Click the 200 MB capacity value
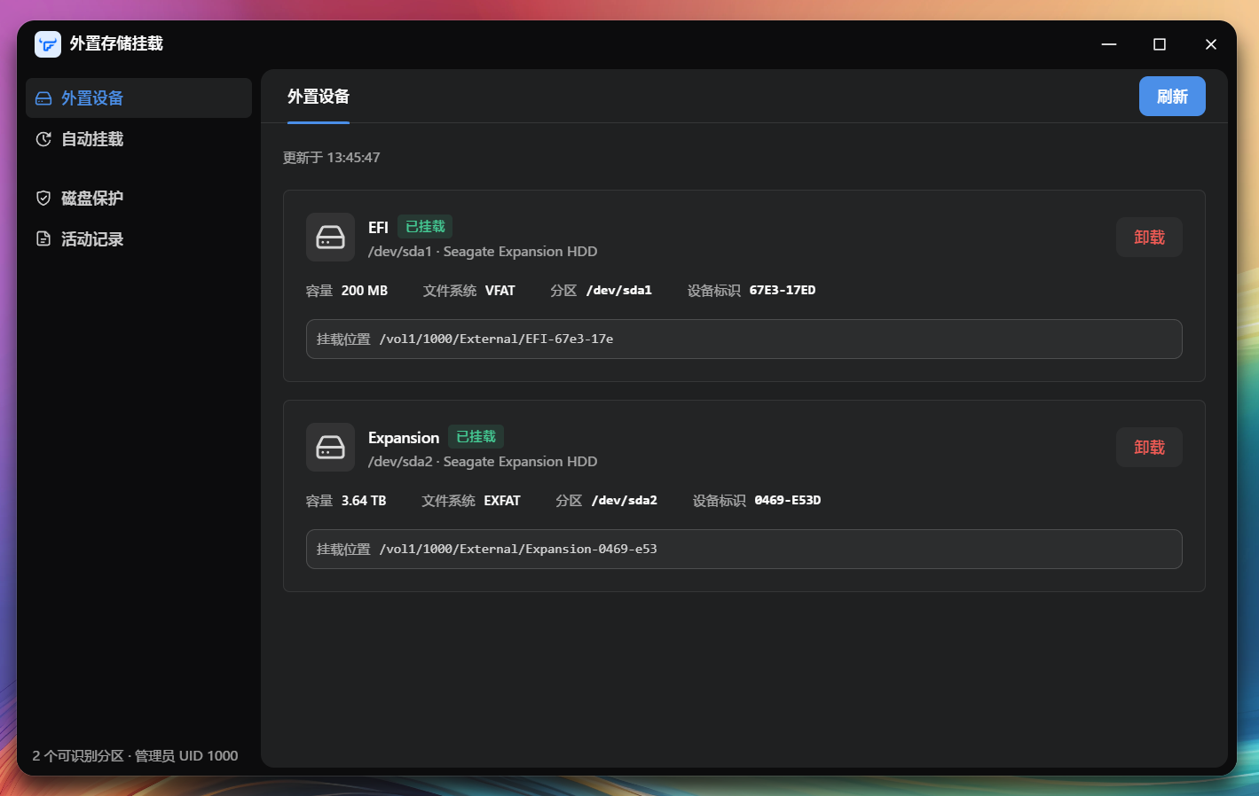Image resolution: width=1259 pixels, height=796 pixels. [x=365, y=291]
